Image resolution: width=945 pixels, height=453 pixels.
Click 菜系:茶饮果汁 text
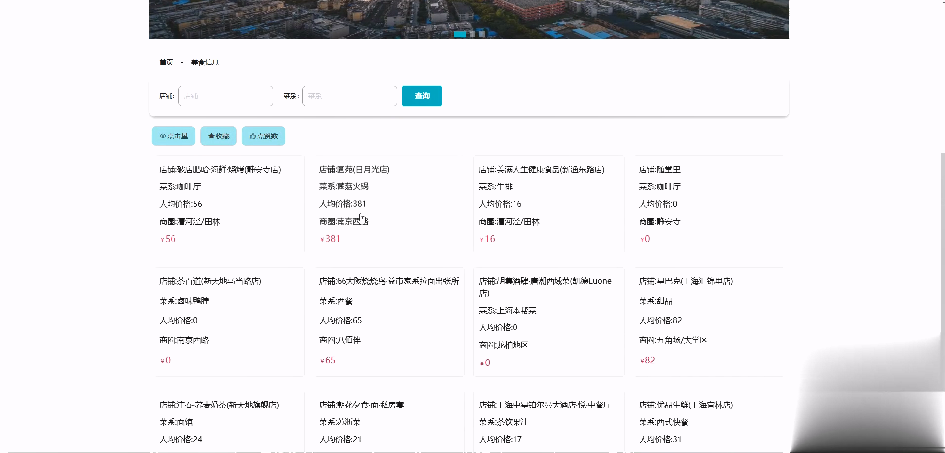pyautogui.click(x=503, y=422)
